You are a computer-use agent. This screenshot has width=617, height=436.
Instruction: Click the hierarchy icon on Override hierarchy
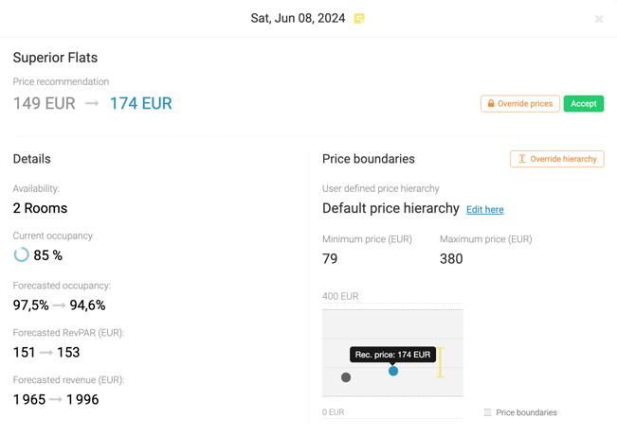[522, 159]
